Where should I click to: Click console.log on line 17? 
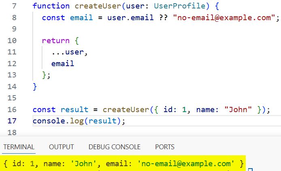point(58,121)
